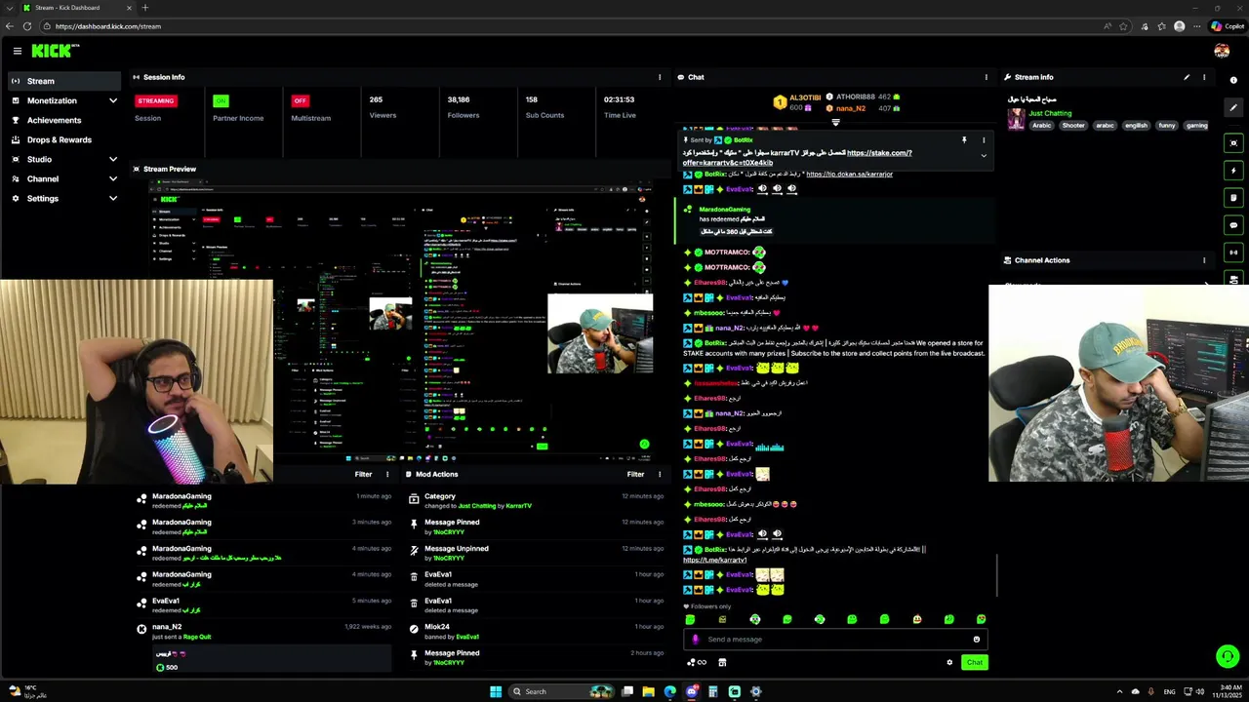Click the screen capture icon in right rail
Image resolution: width=1249 pixels, height=702 pixels.
(x=1233, y=143)
